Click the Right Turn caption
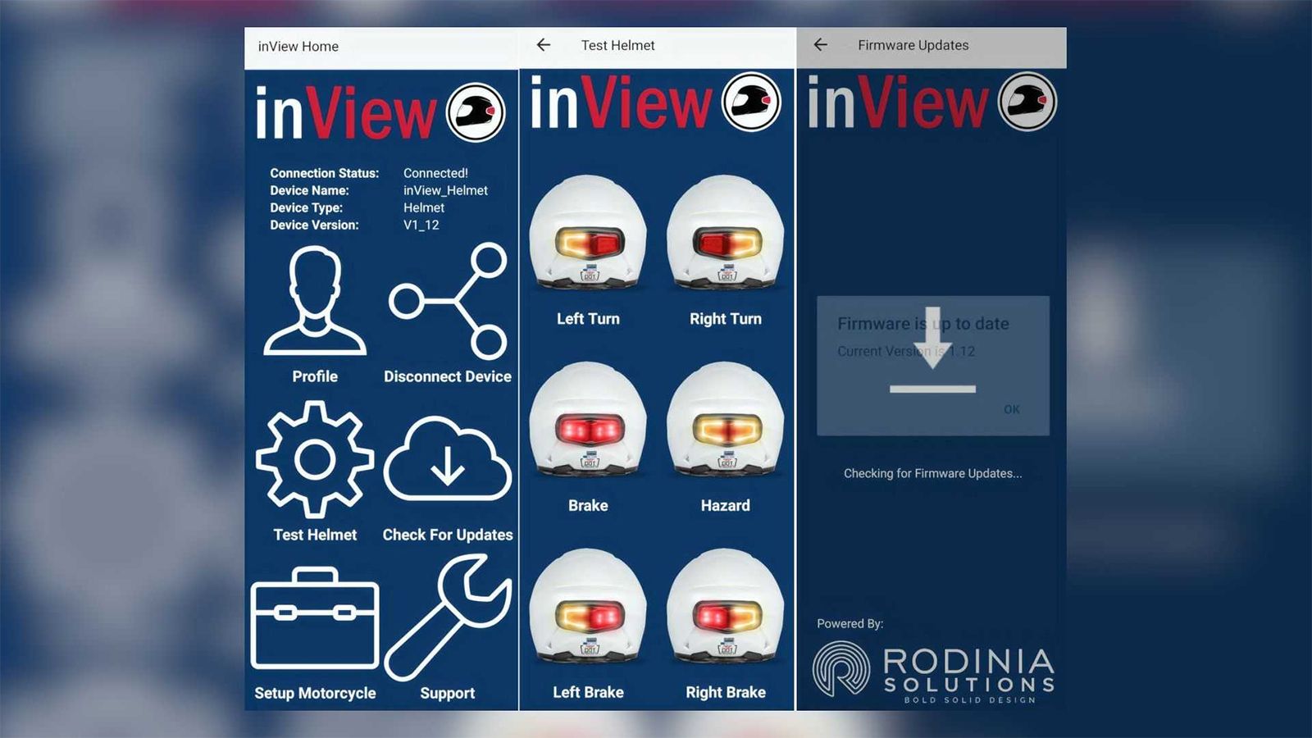 coord(726,319)
